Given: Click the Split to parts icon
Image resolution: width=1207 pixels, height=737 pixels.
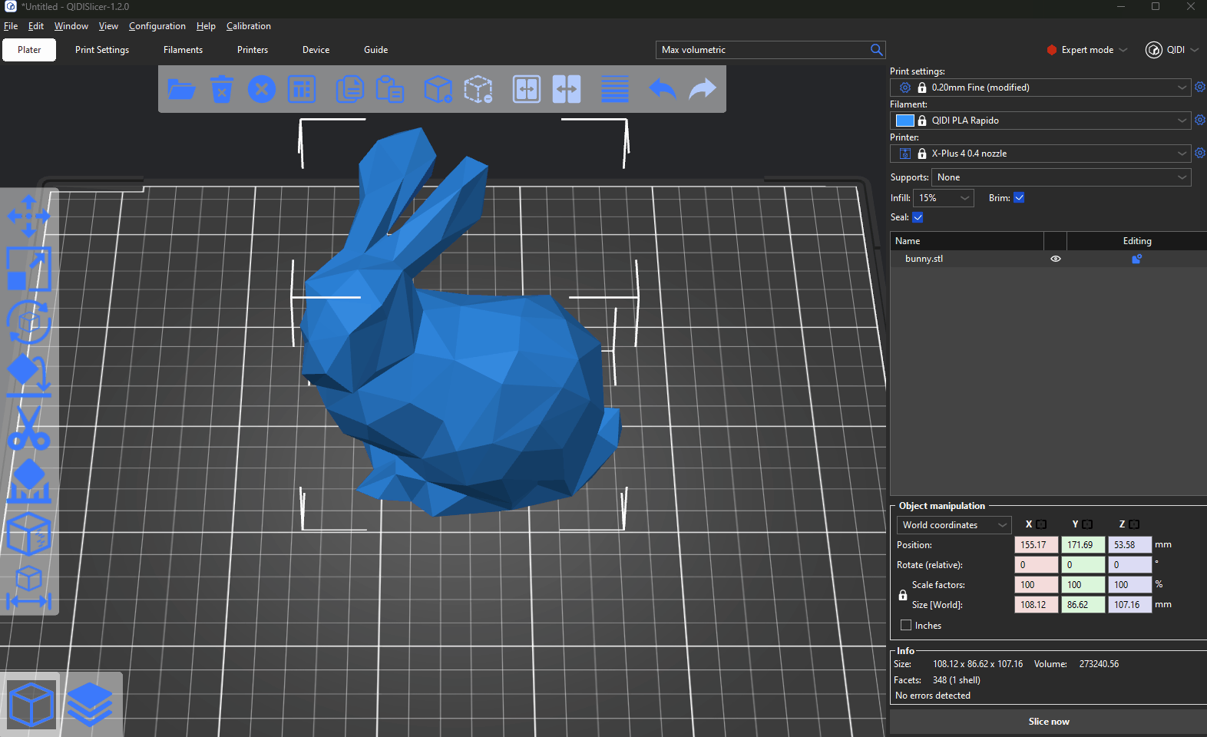Looking at the screenshot, I should [567, 89].
